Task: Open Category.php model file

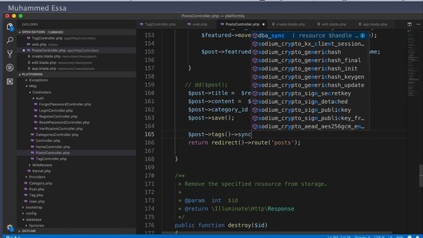Action: coord(40,183)
